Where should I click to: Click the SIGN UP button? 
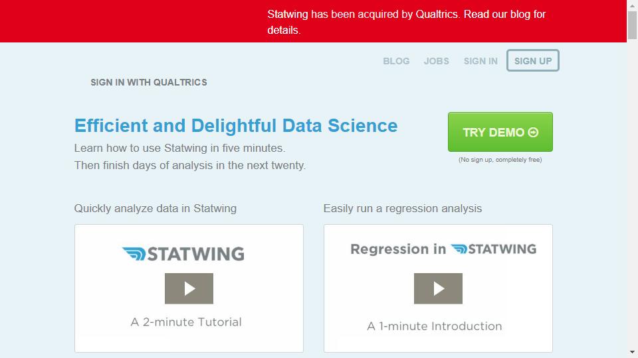532,60
